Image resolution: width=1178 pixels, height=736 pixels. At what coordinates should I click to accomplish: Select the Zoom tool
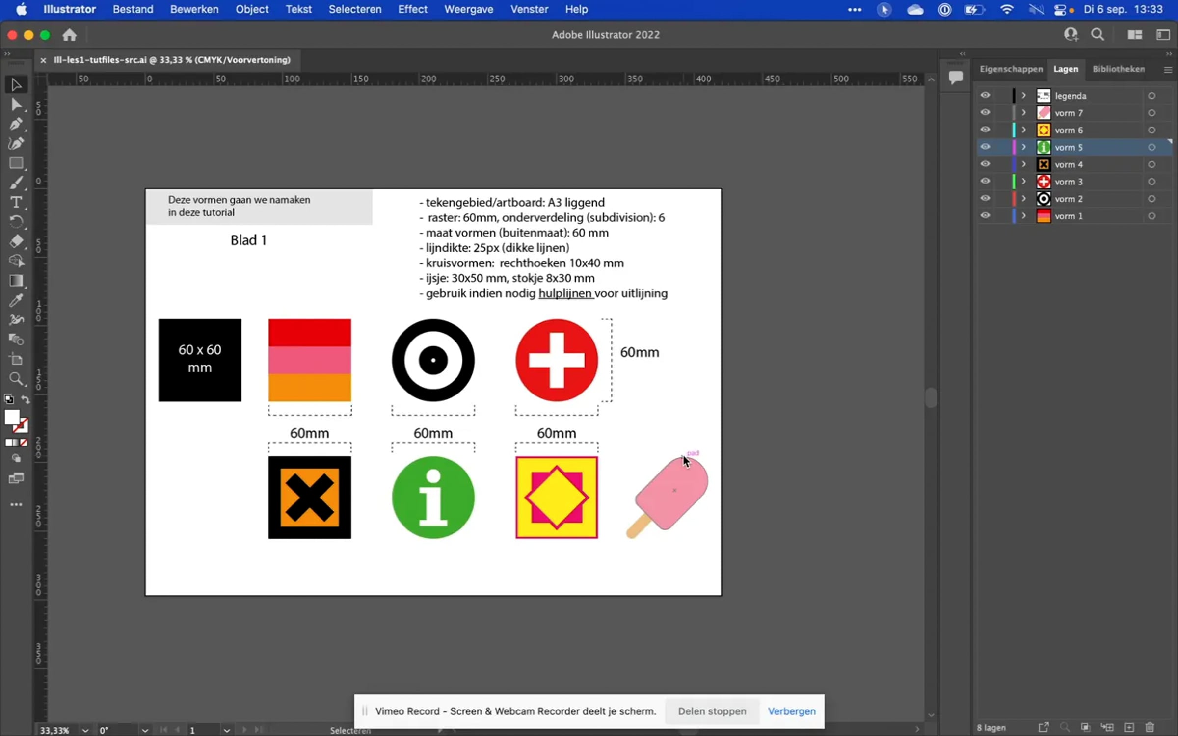click(16, 379)
